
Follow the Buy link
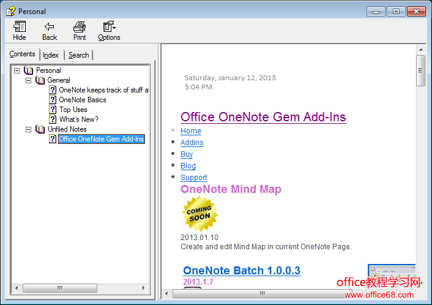click(187, 154)
